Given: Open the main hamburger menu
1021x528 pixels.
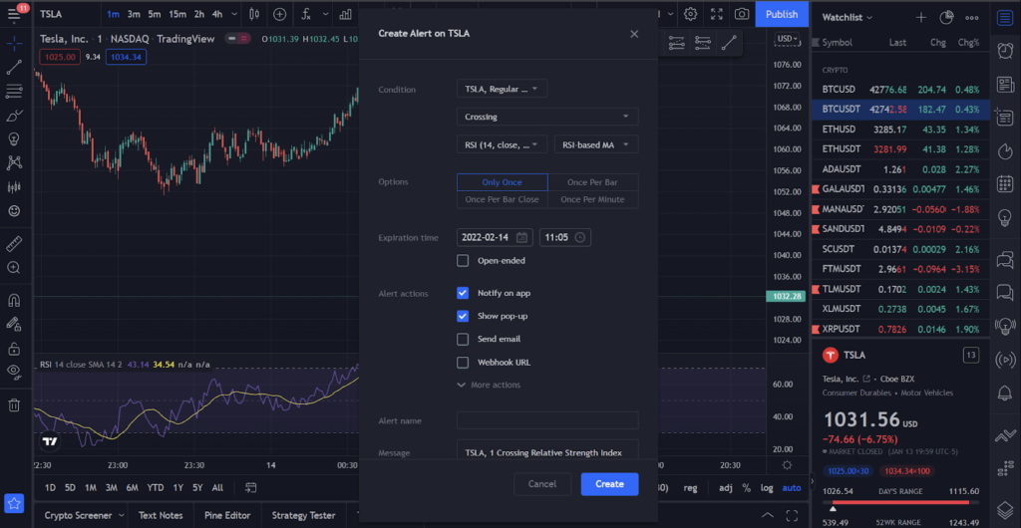Looking at the screenshot, I should click(x=14, y=14).
